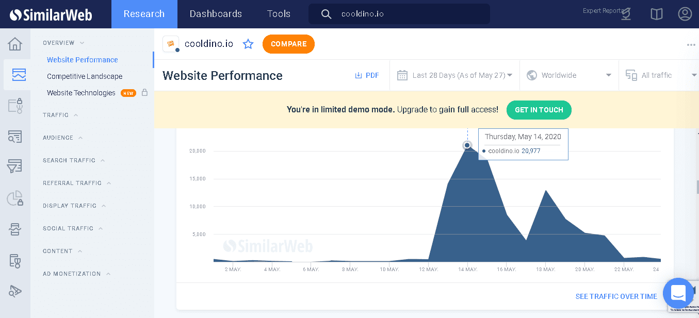Screen dimensions: 699x318
Task: Click the three-dots more options menu
Action: tap(691, 45)
